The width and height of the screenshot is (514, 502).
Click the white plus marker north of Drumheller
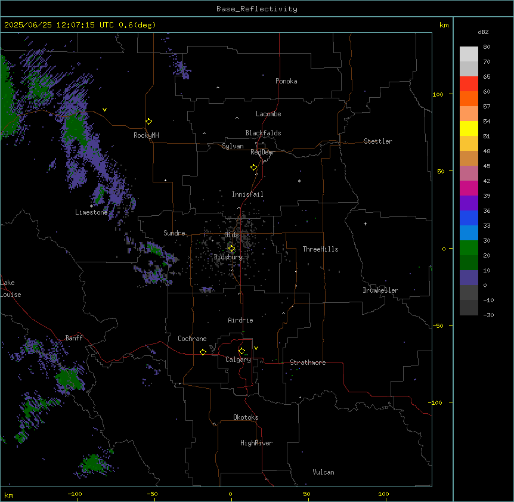tap(365, 224)
